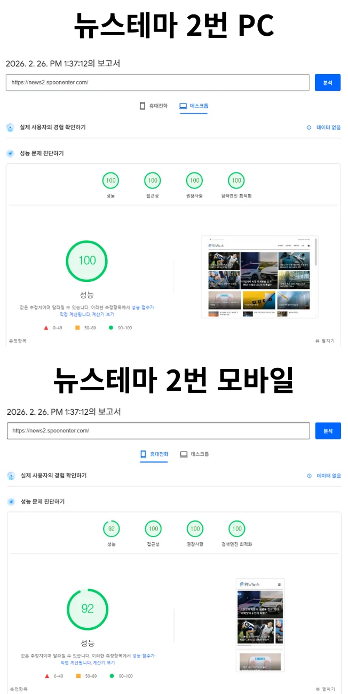Click the 성능 문제 진단하기 icon in mobile report
Viewport: 348px width, 694px height.
(x=11, y=502)
